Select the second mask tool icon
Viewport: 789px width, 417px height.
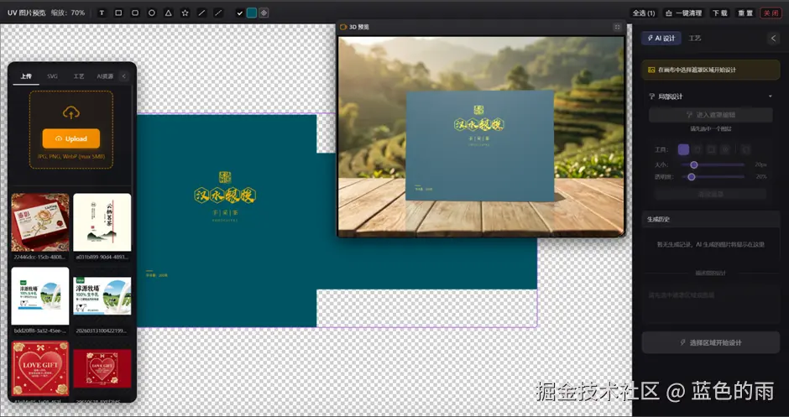pyautogui.click(x=698, y=149)
